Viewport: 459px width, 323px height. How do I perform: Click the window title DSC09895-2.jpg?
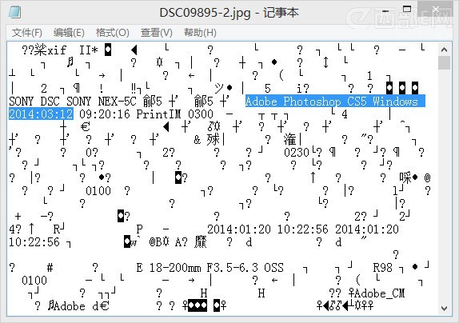coord(205,13)
